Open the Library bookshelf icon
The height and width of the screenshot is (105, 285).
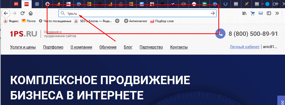point(244,13)
